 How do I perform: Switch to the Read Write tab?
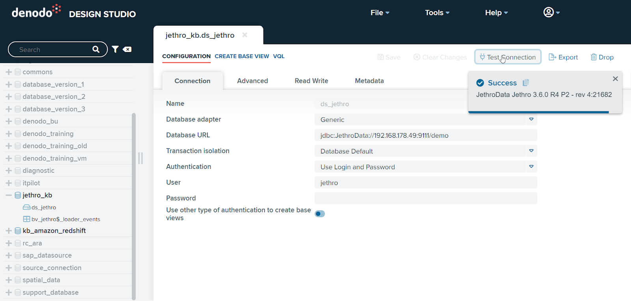(x=312, y=81)
